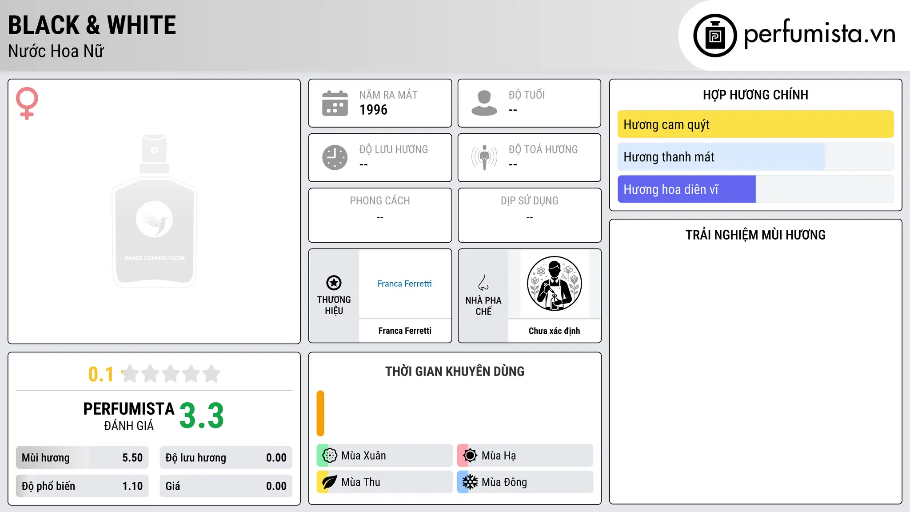Click the sillage icon for Độ toả hương
This screenshot has height=512, width=910.
point(484,157)
